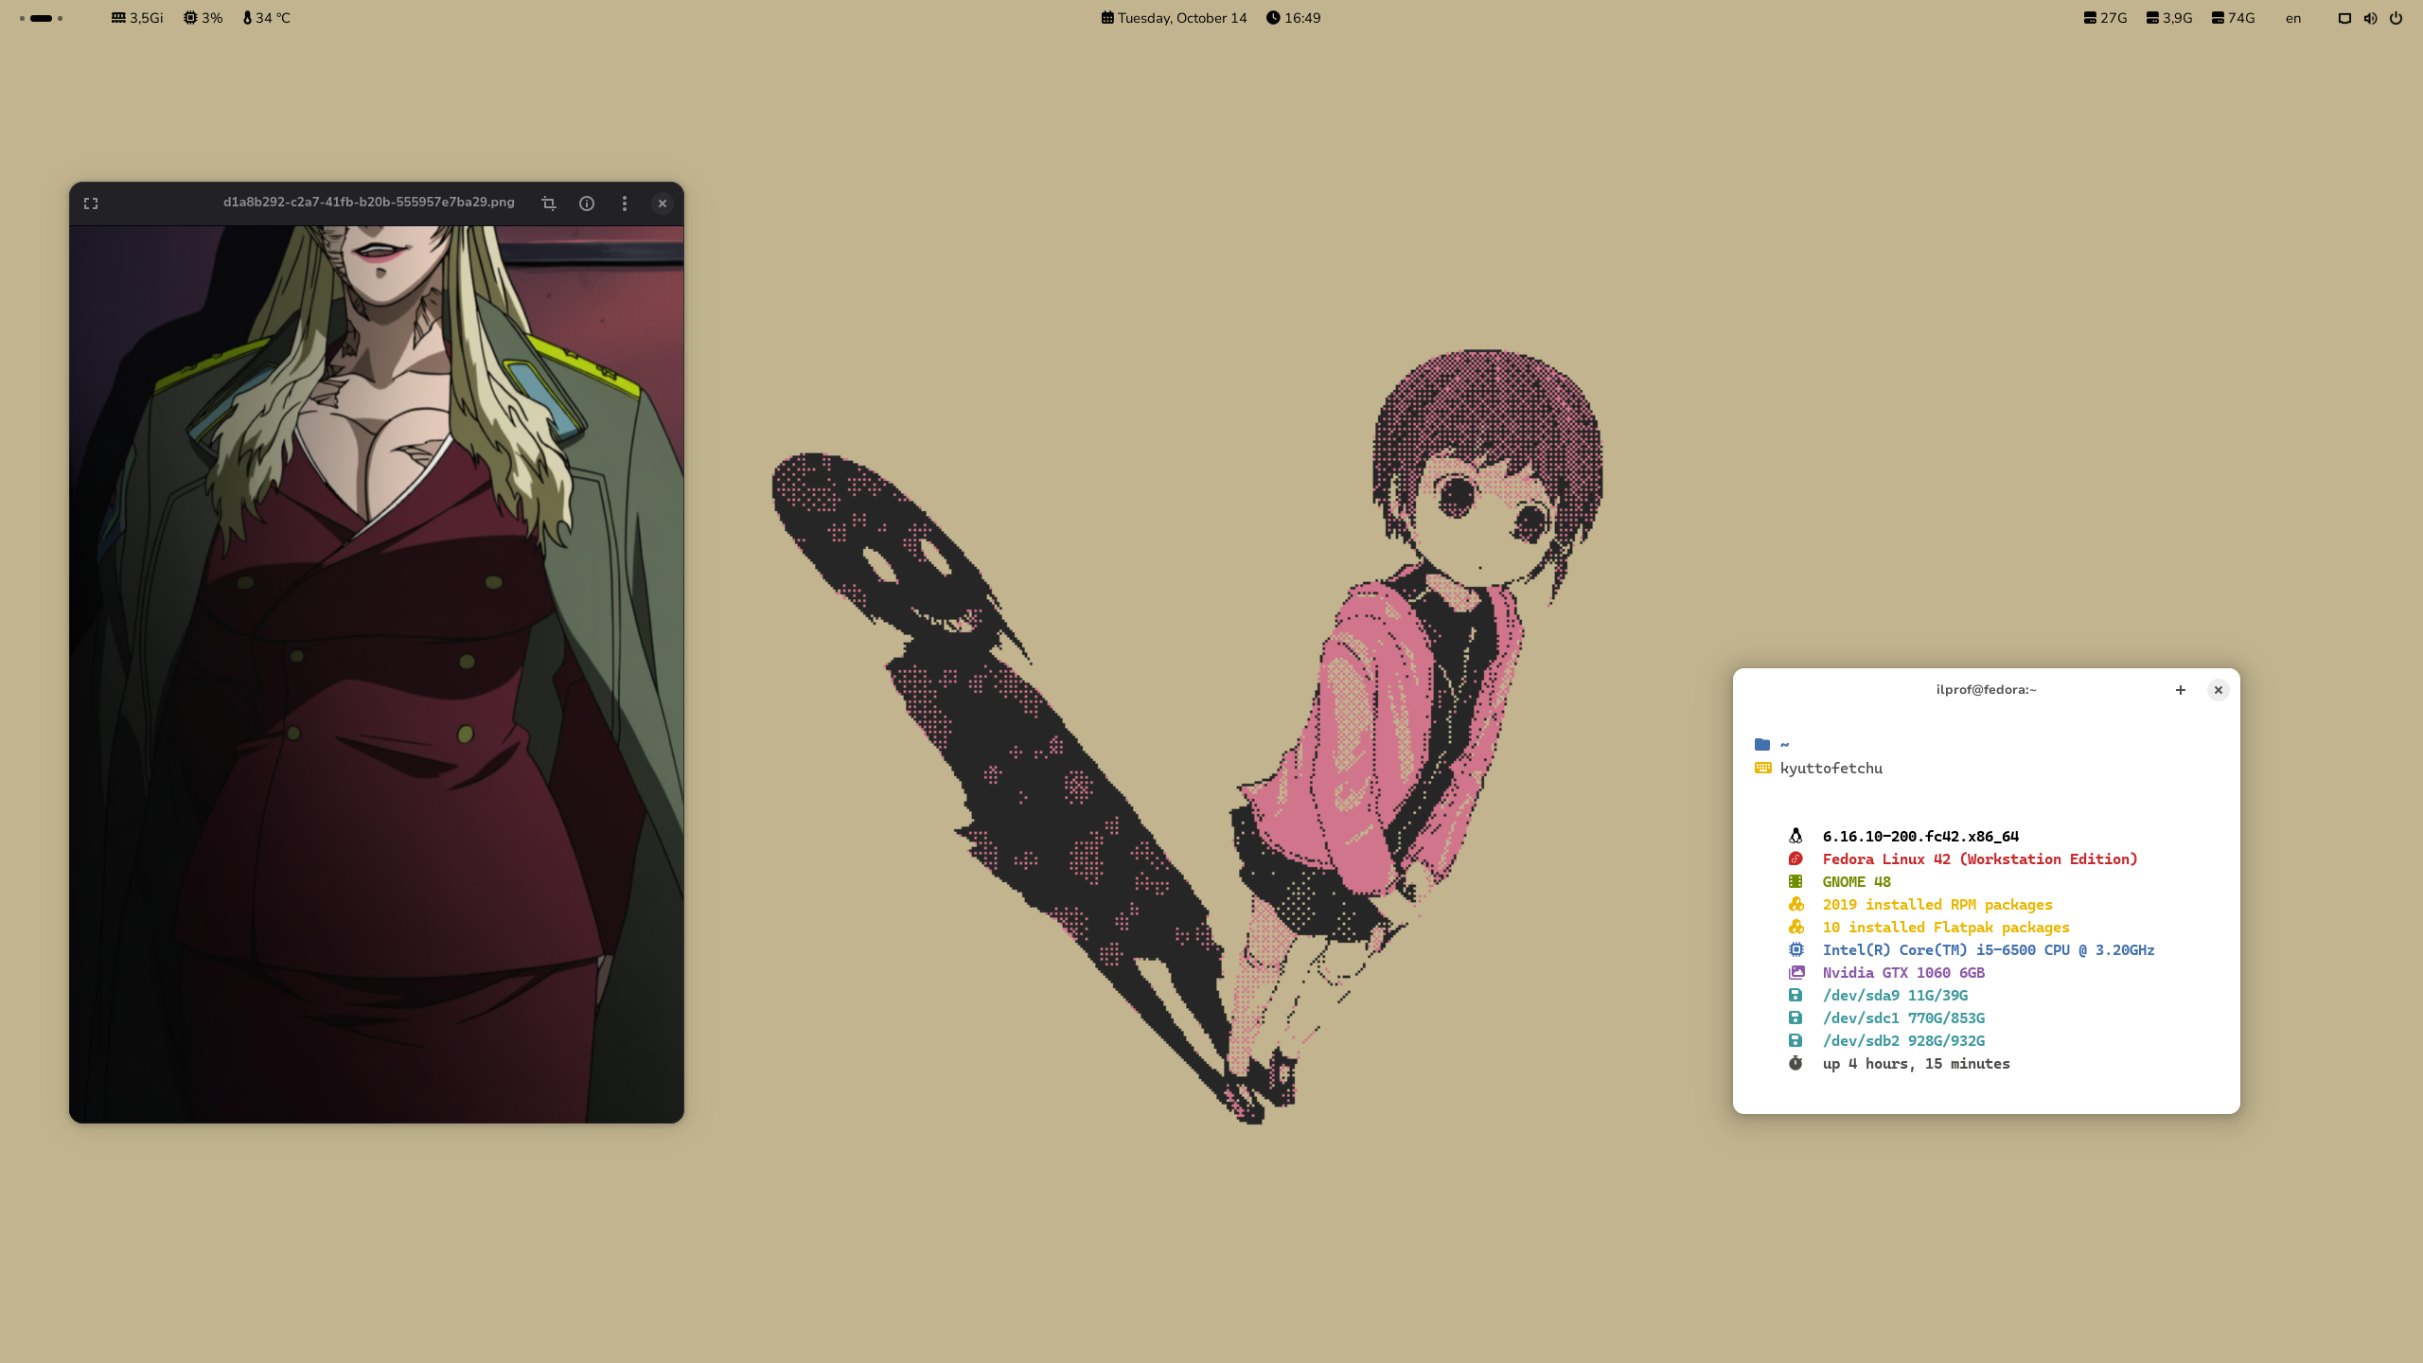
Task: Open the en keyboard layout menu
Action: pyautogui.click(x=2292, y=18)
